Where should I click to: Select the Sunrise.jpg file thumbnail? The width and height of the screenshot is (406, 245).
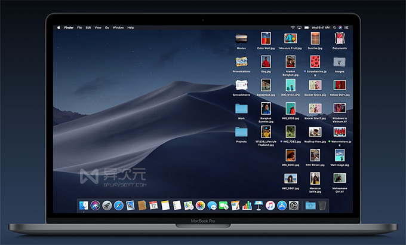314,39
